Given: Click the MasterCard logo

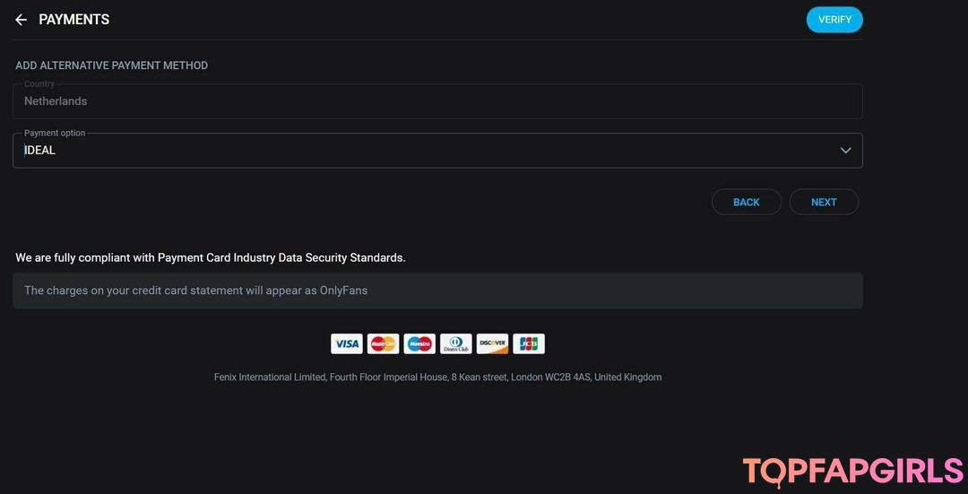Looking at the screenshot, I should [383, 343].
